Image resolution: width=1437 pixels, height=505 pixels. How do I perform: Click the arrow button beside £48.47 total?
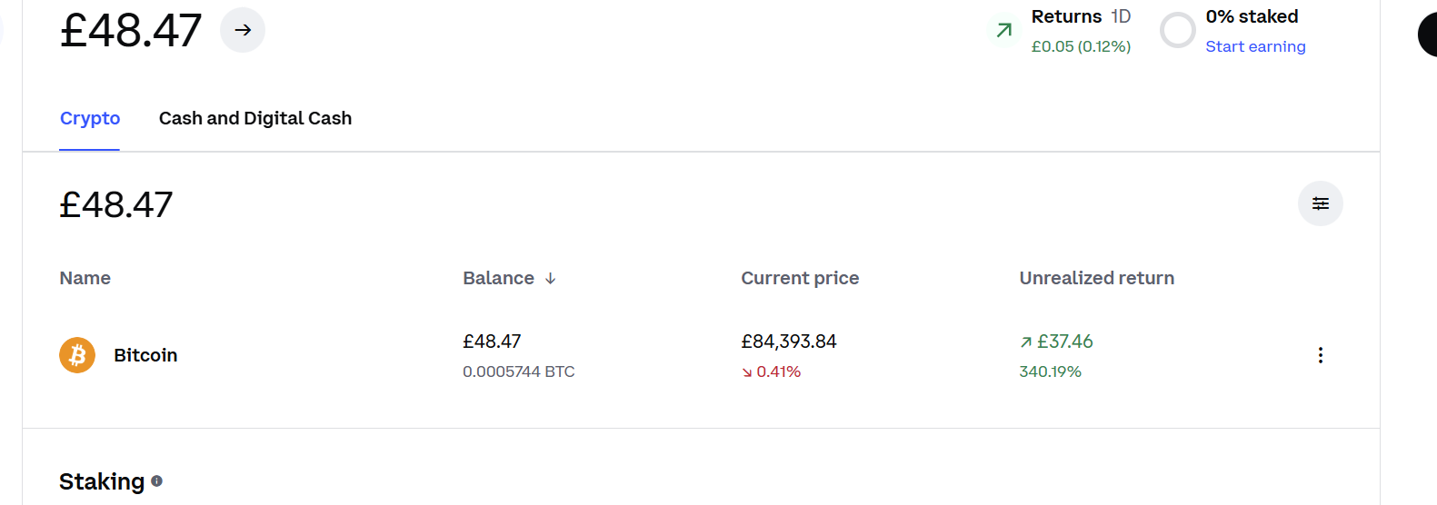[243, 30]
